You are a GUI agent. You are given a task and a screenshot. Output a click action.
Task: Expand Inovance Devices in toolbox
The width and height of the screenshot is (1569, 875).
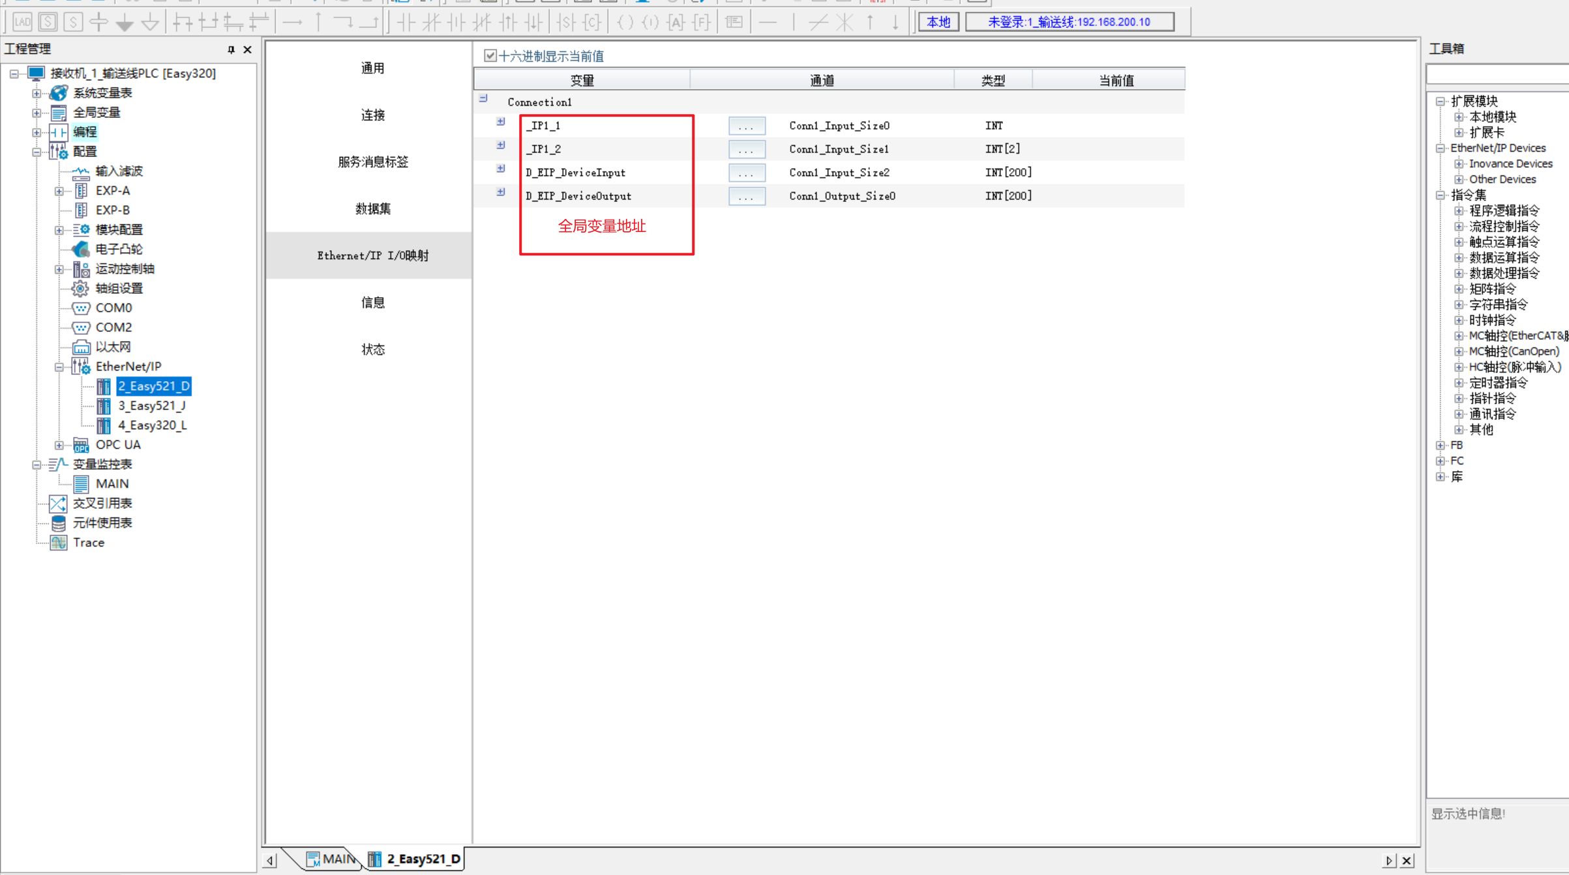(1459, 164)
